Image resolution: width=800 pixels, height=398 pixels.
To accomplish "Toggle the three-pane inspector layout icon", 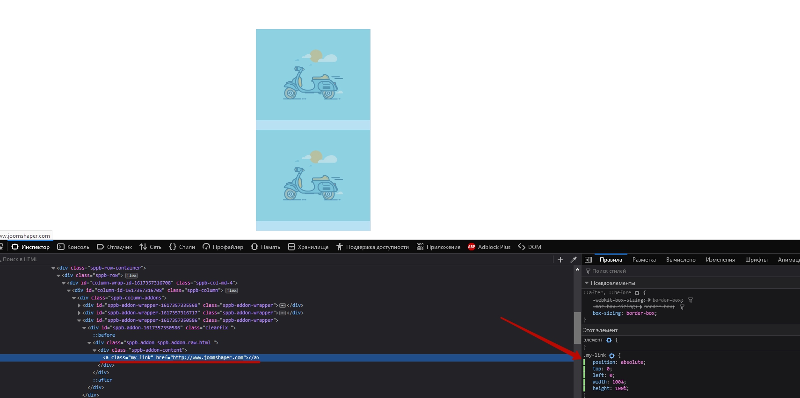I will 589,260.
